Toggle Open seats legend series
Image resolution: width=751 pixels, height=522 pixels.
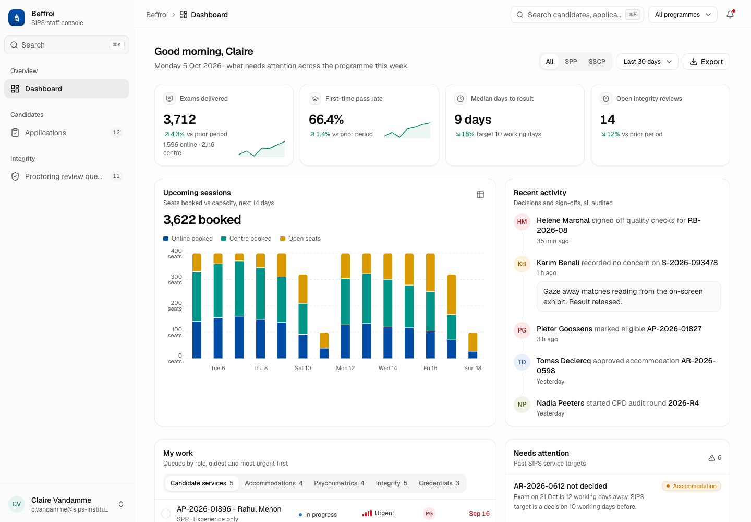[300, 239]
